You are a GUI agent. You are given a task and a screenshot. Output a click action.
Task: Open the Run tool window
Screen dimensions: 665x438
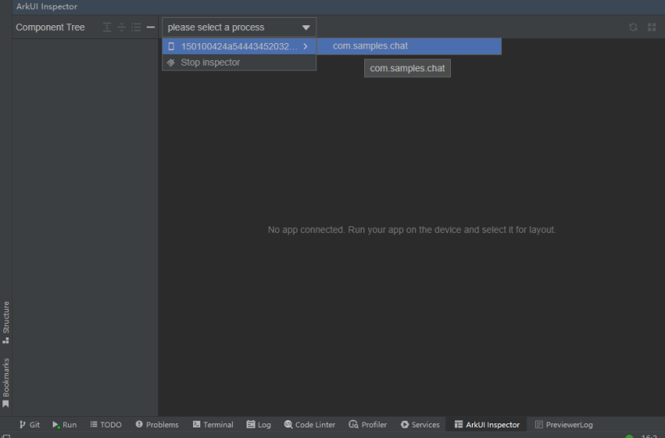coord(64,424)
